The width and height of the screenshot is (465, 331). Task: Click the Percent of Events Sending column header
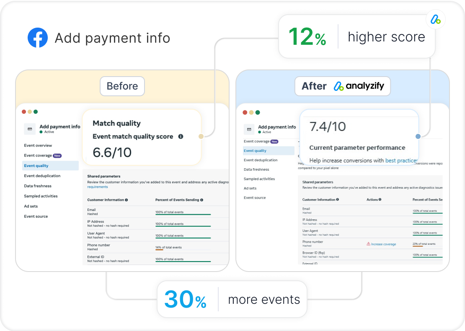click(x=177, y=200)
